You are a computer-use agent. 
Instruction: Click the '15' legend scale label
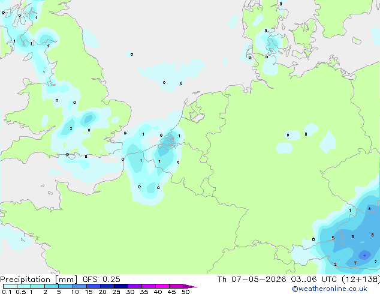[x=89, y=292]
